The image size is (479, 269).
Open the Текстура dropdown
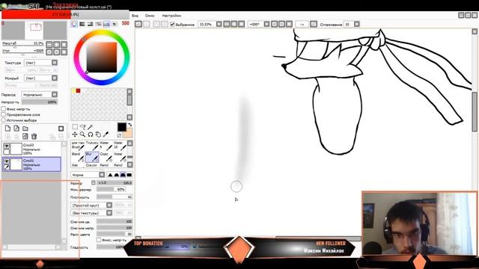coord(55,63)
